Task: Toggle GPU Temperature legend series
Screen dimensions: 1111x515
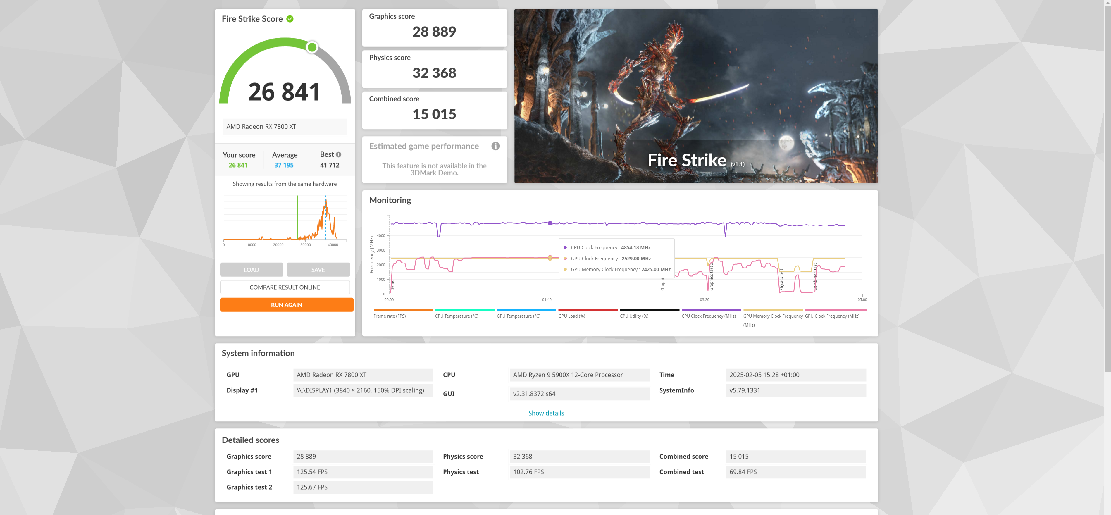Action: point(518,316)
